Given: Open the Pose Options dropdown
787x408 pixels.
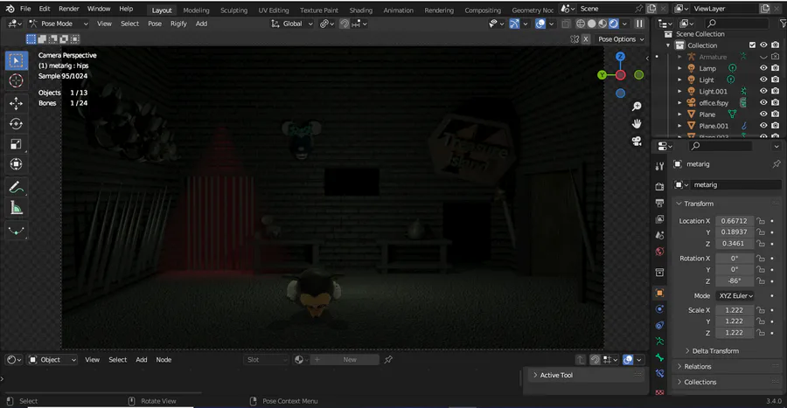Looking at the screenshot, I should (620, 39).
